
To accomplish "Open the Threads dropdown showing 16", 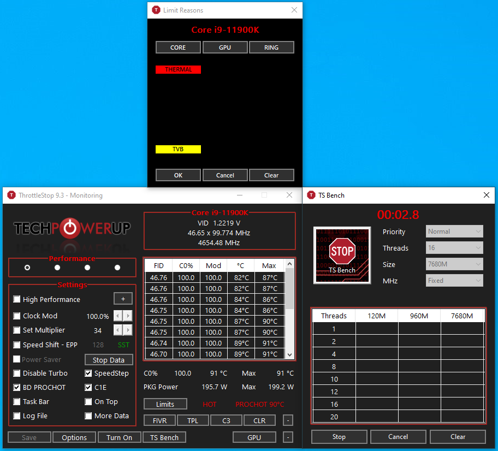I will click(x=454, y=248).
